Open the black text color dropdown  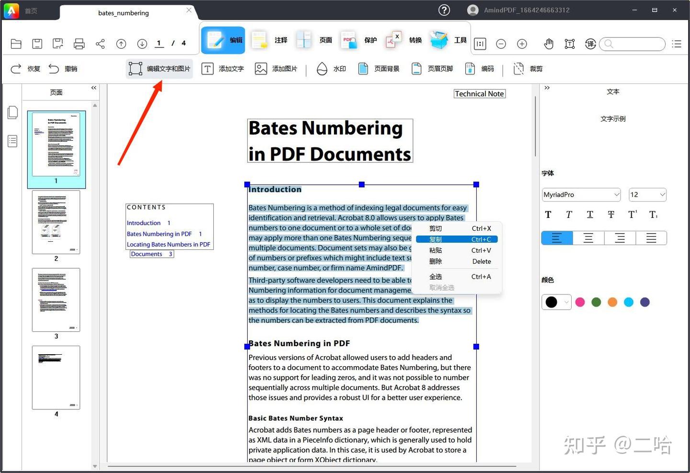(556, 302)
